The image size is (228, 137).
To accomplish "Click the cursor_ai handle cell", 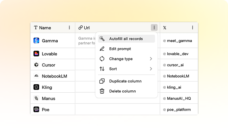I will pos(179,65).
